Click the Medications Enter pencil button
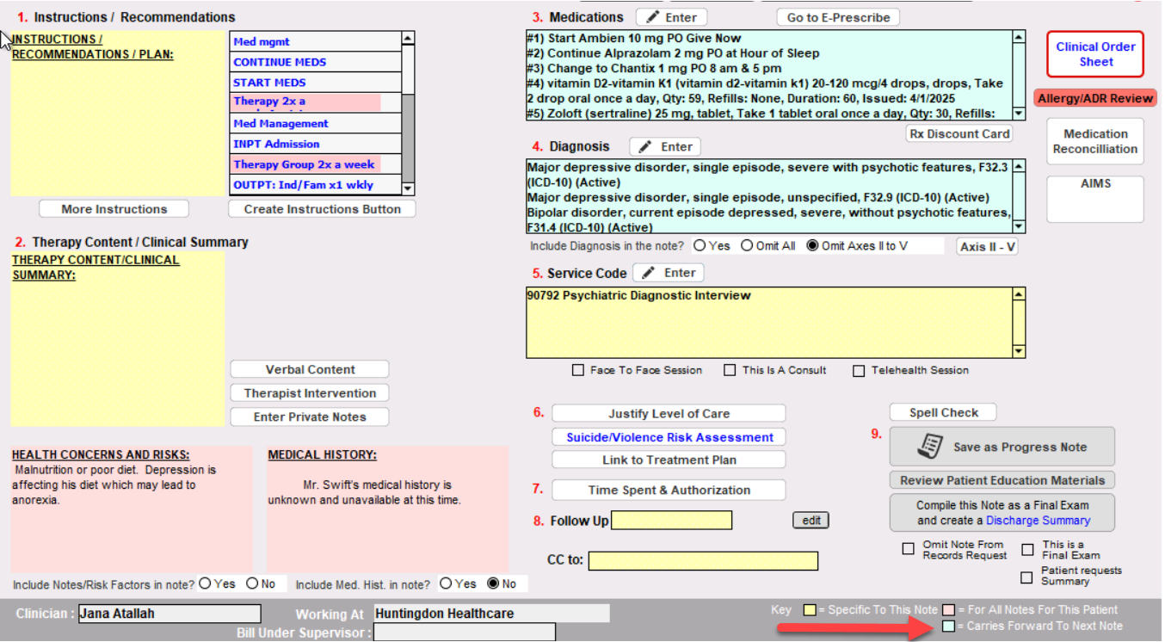The image size is (1165, 642). pyautogui.click(x=671, y=17)
